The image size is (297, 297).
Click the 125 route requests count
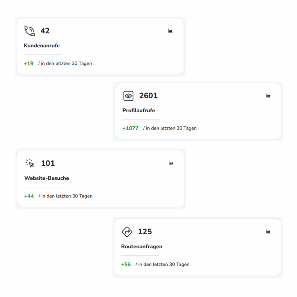pyautogui.click(x=145, y=232)
